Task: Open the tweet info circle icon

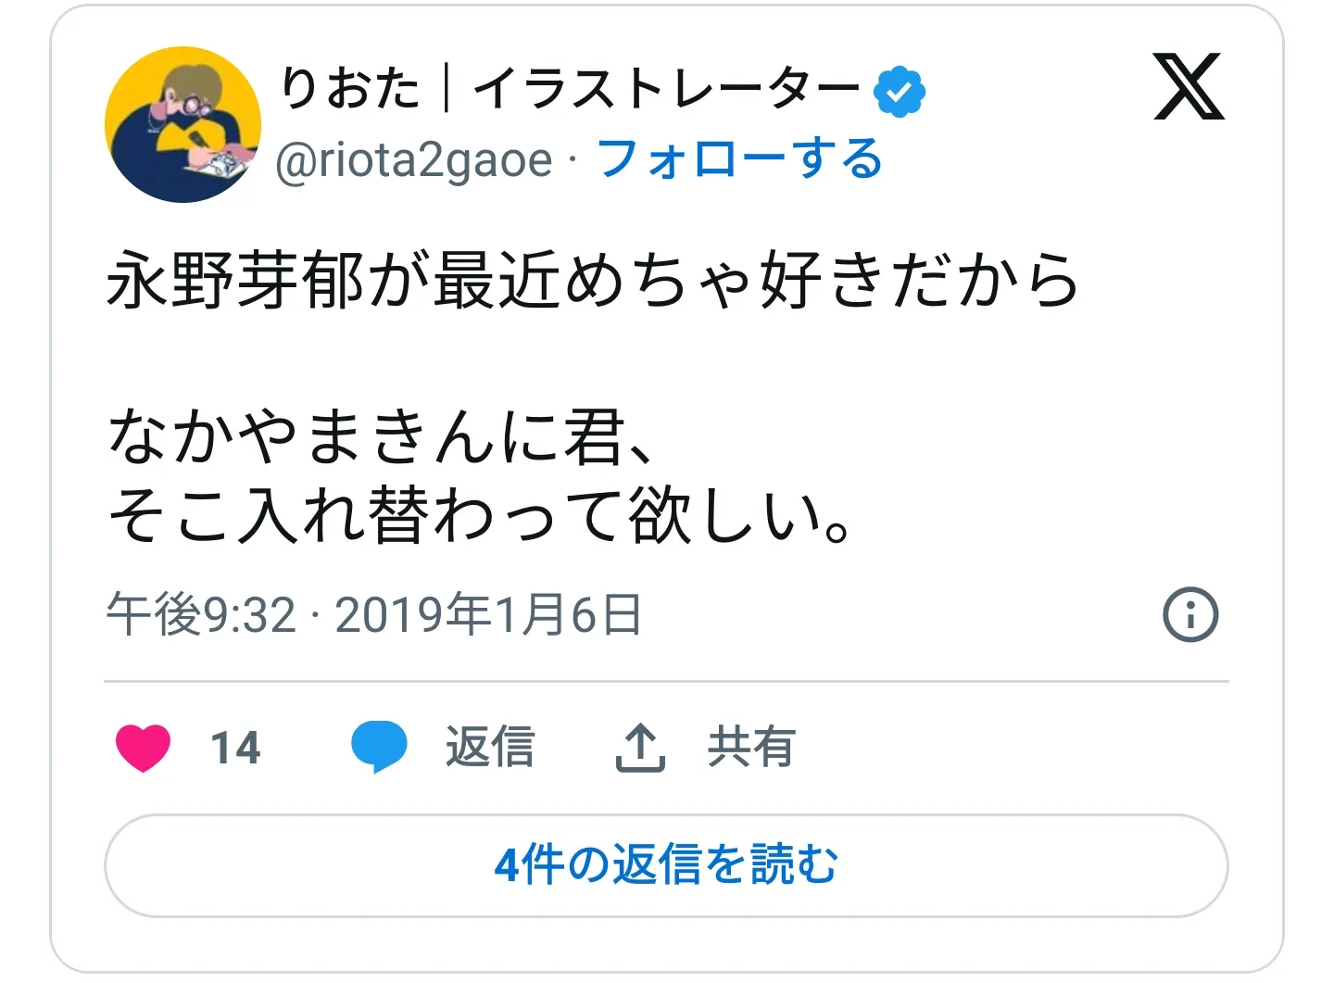Action: pos(1190,614)
